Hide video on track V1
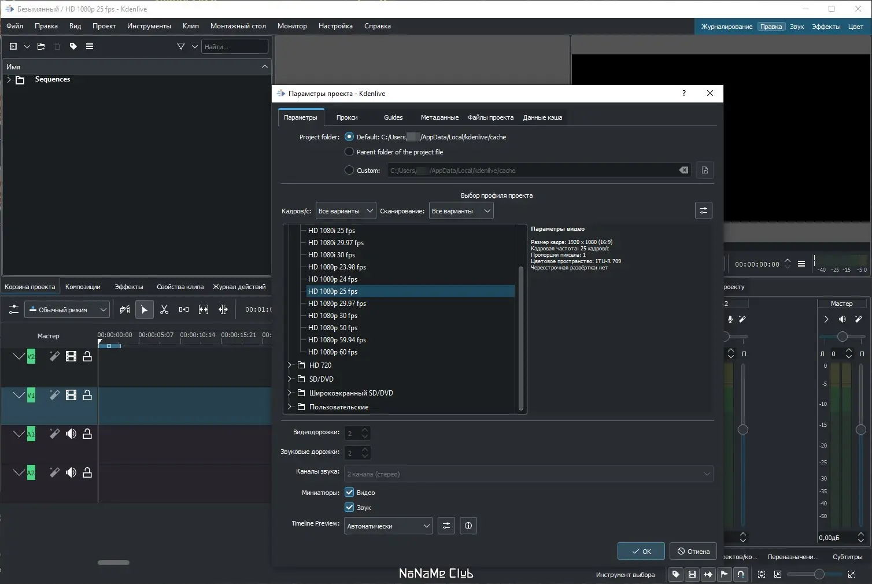The width and height of the screenshot is (872, 584). click(71, 395)
